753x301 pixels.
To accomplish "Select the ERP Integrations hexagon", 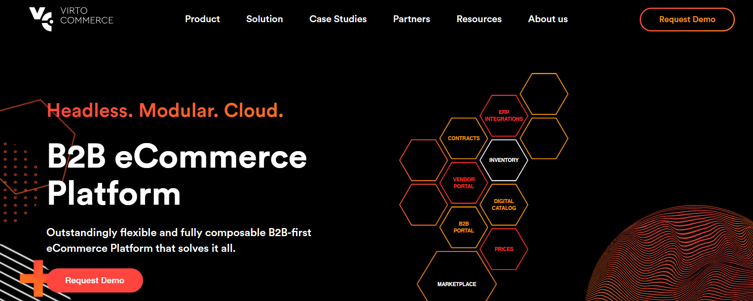I will pyautogui.click(x=503, y=116).
